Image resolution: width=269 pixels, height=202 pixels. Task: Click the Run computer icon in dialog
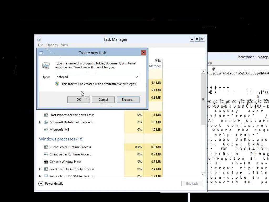tap(46, 65)
